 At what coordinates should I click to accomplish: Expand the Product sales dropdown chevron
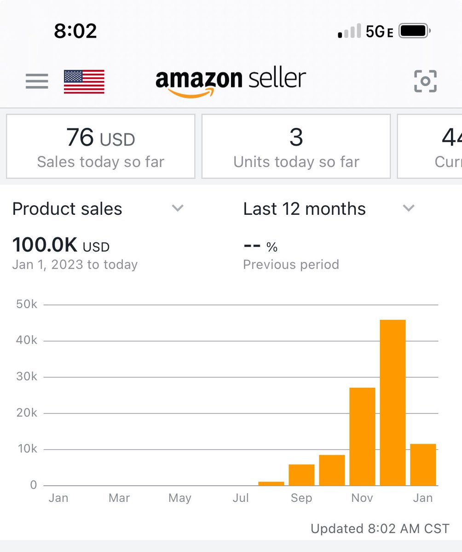pyautogui.click(x=178, y=208)
